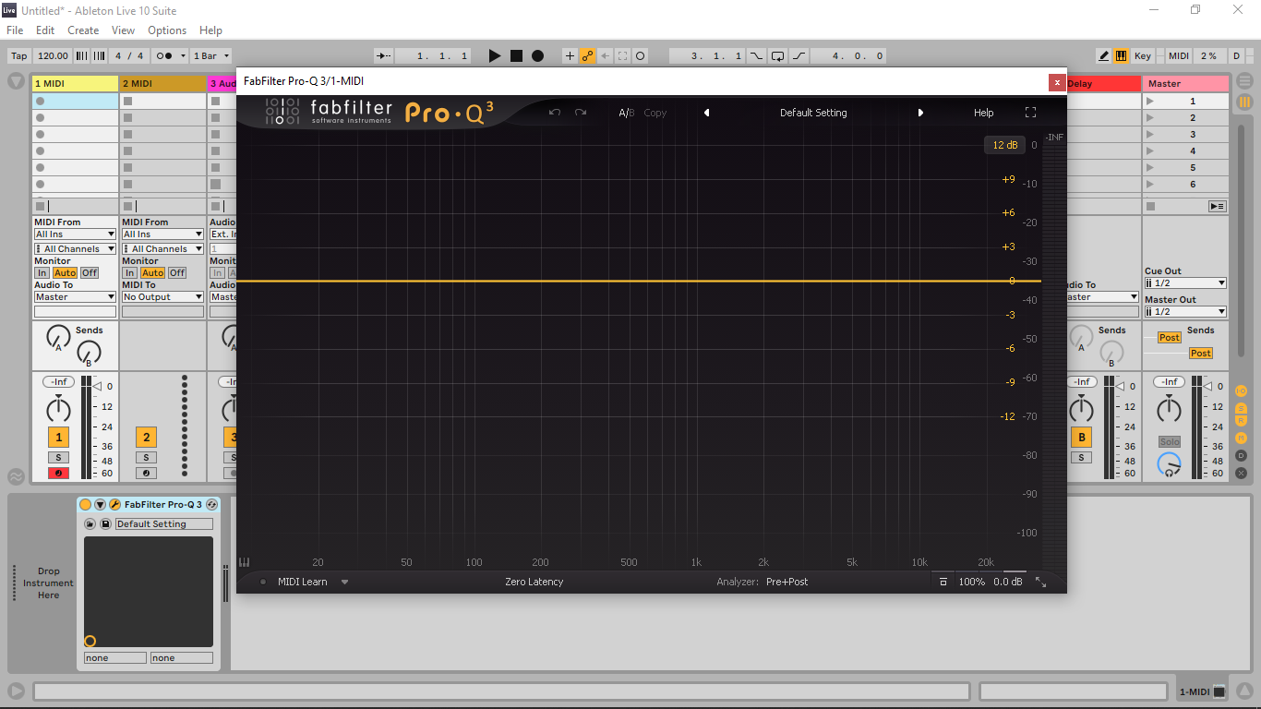Image resolution: width=1261 pixels, height=709 pixels.
Task: Open the Zero Latency processing mode menu
Action: [x=534, y=582]
